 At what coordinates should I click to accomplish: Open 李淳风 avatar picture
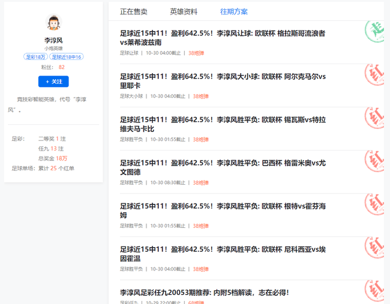(x=53, y=22)
